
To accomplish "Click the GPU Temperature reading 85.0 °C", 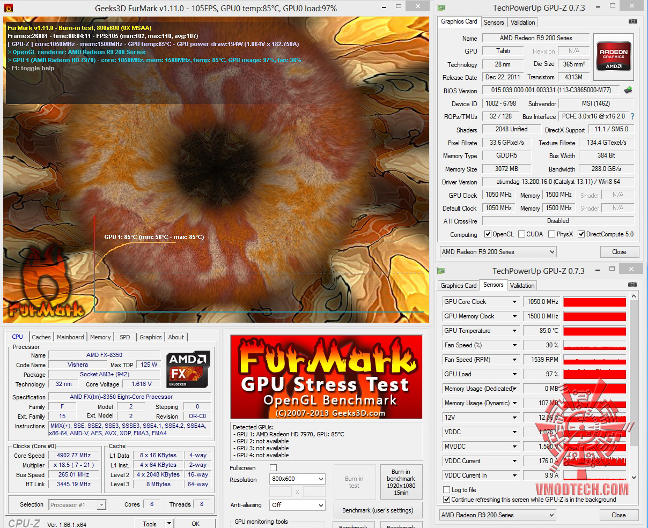I will click(541, 331).
